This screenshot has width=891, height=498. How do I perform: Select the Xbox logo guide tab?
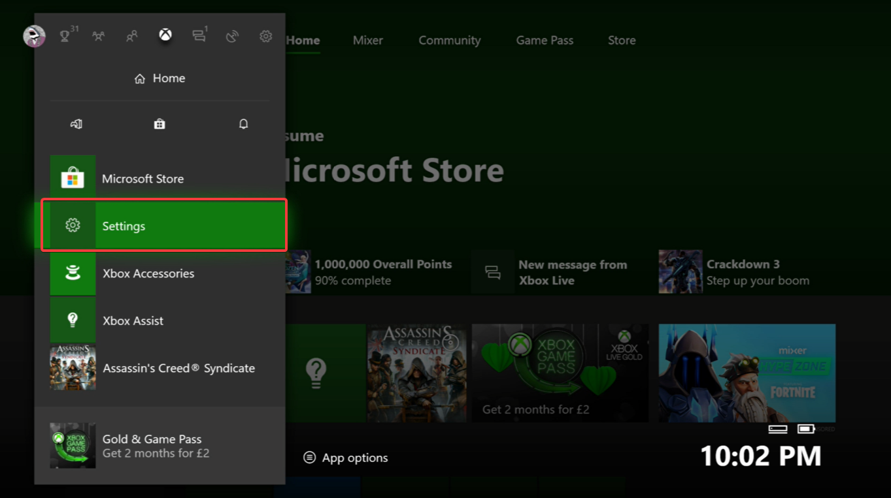pos(165,35)
